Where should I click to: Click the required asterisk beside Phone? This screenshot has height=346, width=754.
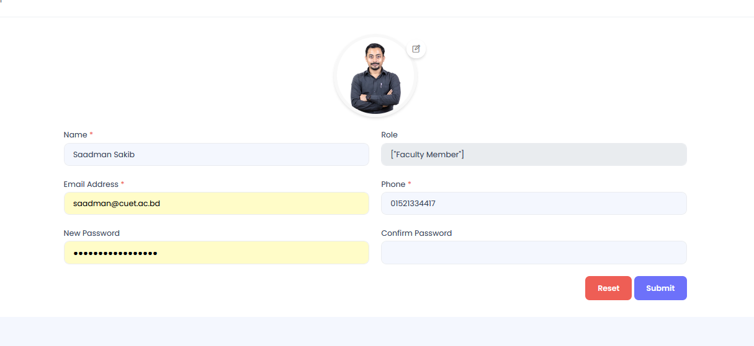coord(410,184)
